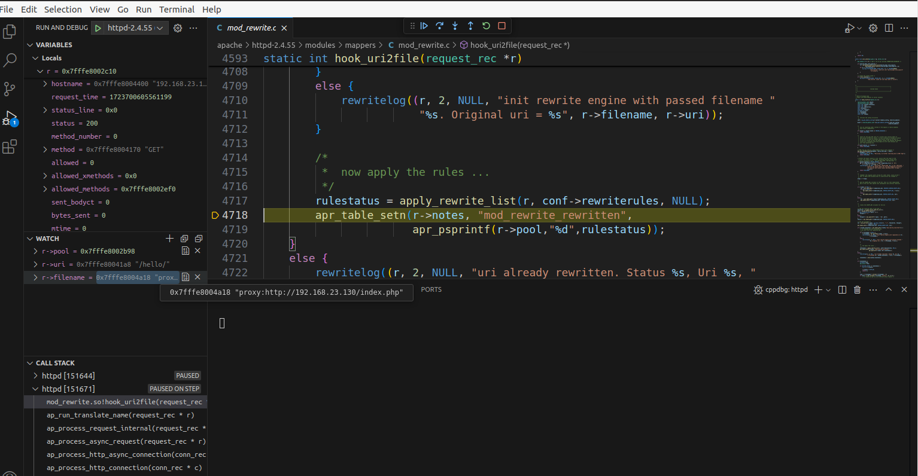
Task: Open editor settings gear in title bar
Action: (873, 28)
